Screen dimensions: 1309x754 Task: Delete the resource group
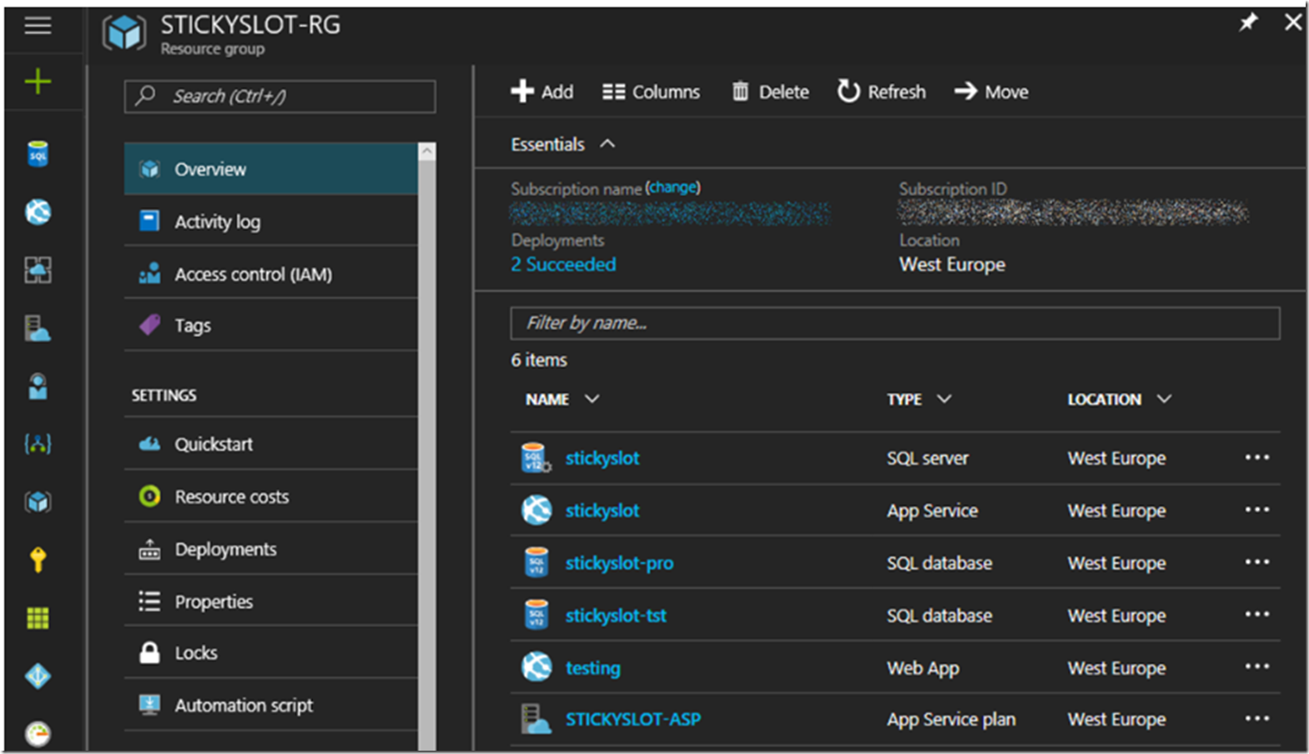coord(770,92)
